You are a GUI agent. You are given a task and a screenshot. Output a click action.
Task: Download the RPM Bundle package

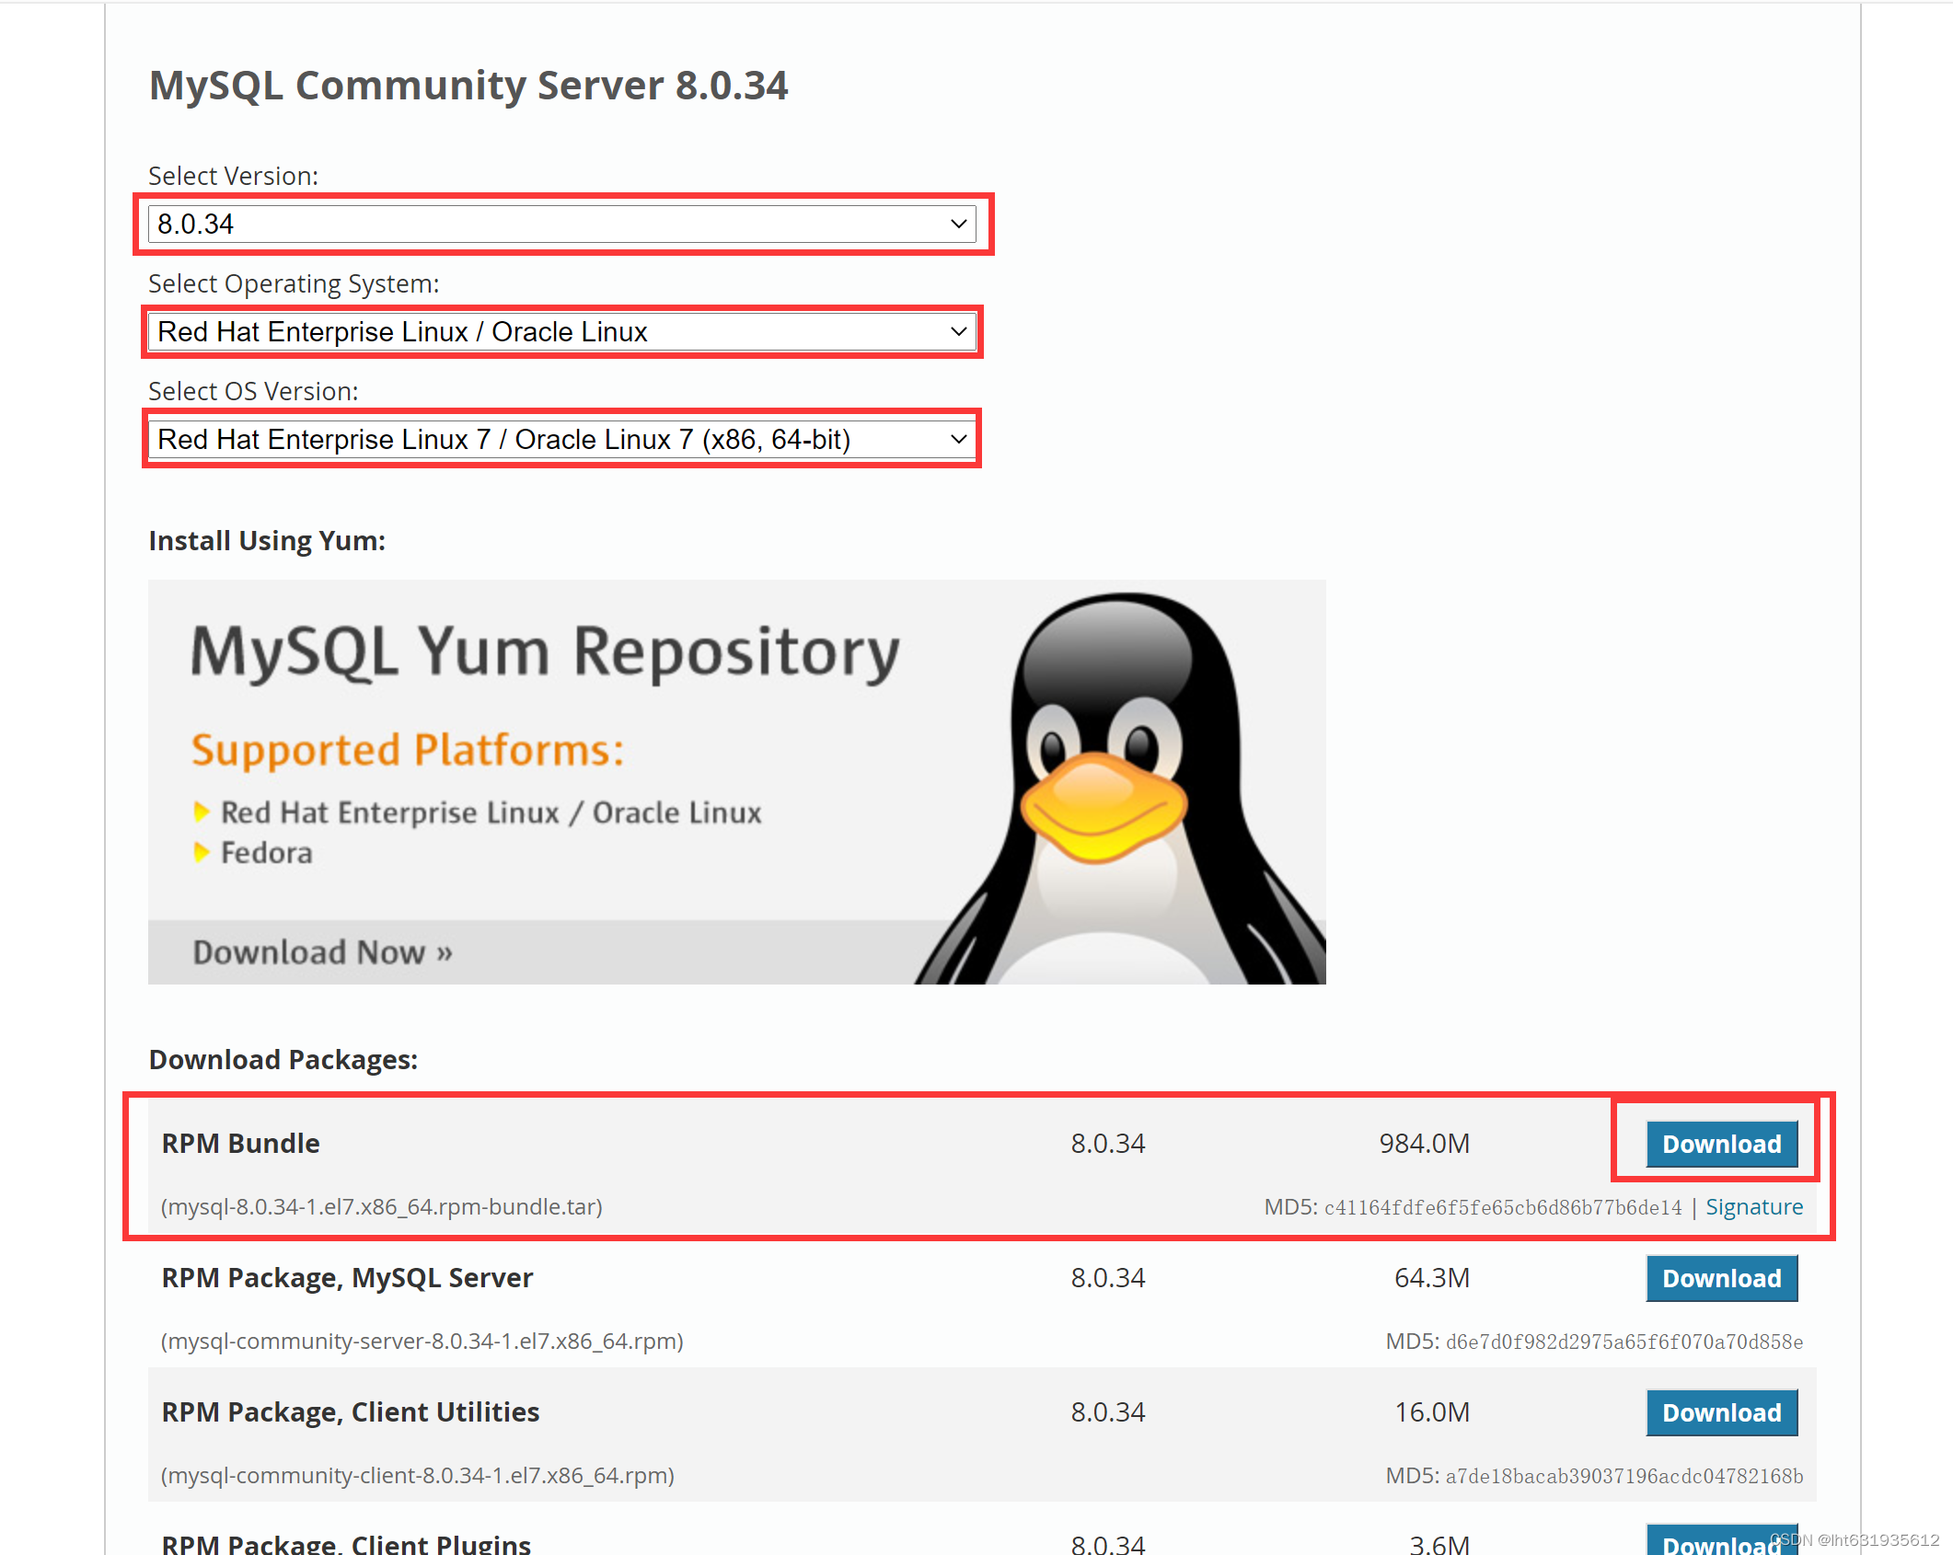pos(1721,1144)
